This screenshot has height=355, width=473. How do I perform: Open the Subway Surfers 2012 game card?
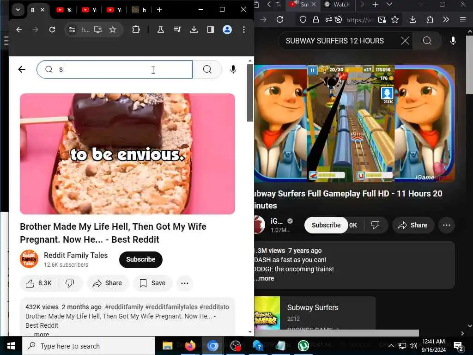click(315, 313)
